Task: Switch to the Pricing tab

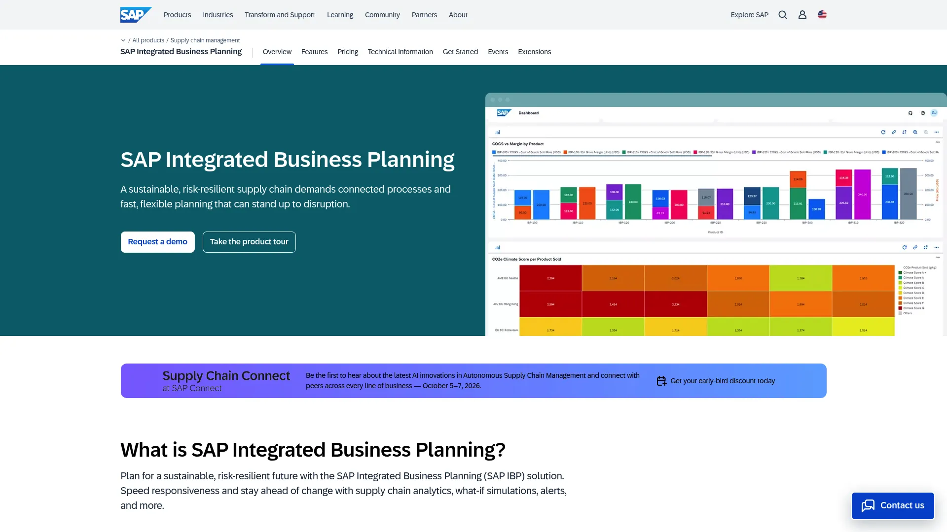Action: (x=348, y=52)
